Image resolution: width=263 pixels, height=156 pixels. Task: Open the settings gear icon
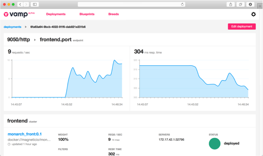(x=253, y=14)
